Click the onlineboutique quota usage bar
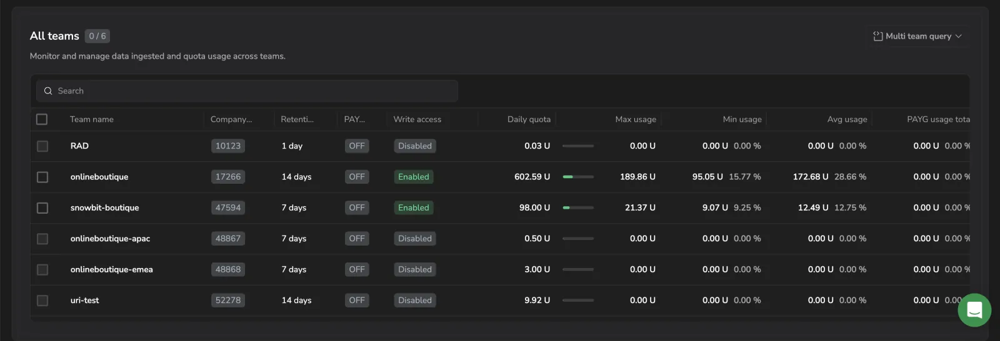This screenshot has height=341, width=1000. 578,177
